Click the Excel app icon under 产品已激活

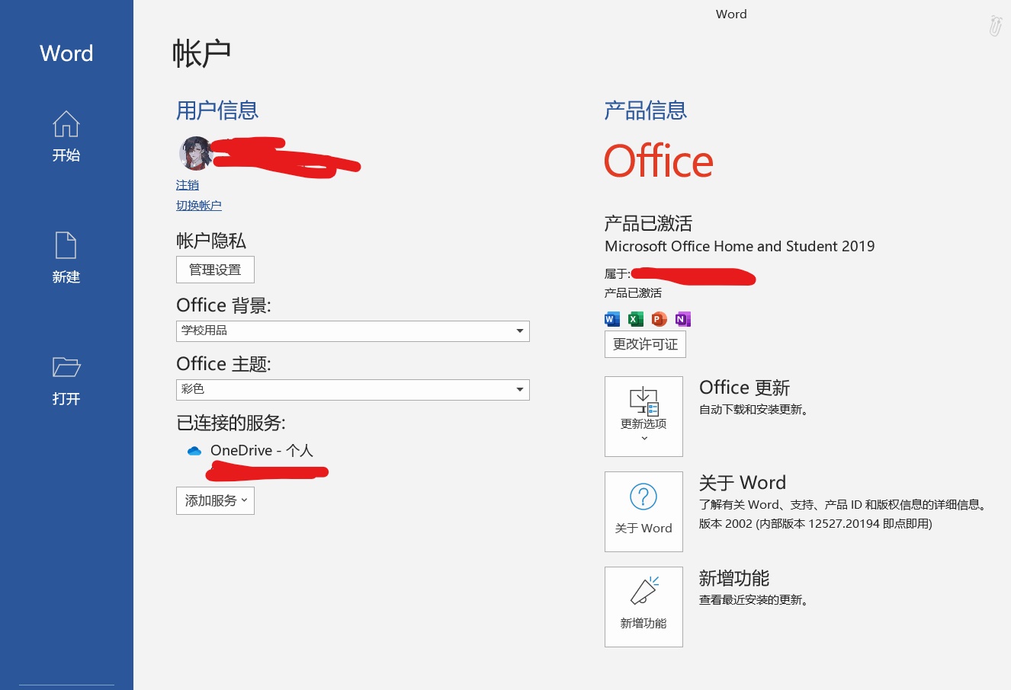click(636, 319)
